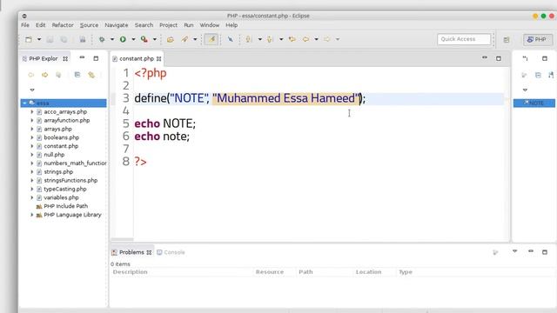The width and height of the screenshot is (557, 313).
Task: Click PHP Explorer forward arrow icon
Action: click(x=44, y=75)
